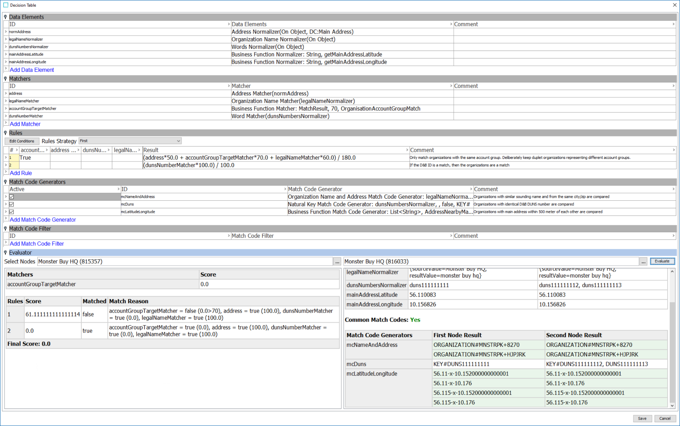Click the pin icon beside Data Elements

(x=5, y=17)
